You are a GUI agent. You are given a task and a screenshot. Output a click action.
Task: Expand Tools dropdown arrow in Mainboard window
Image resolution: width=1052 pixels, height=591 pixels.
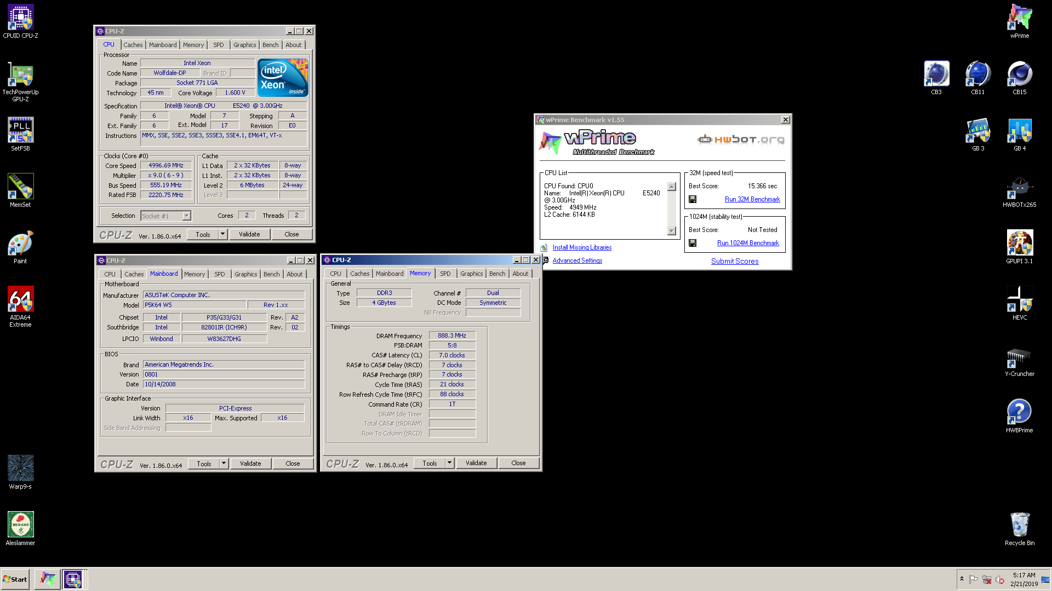pos(224,463)
